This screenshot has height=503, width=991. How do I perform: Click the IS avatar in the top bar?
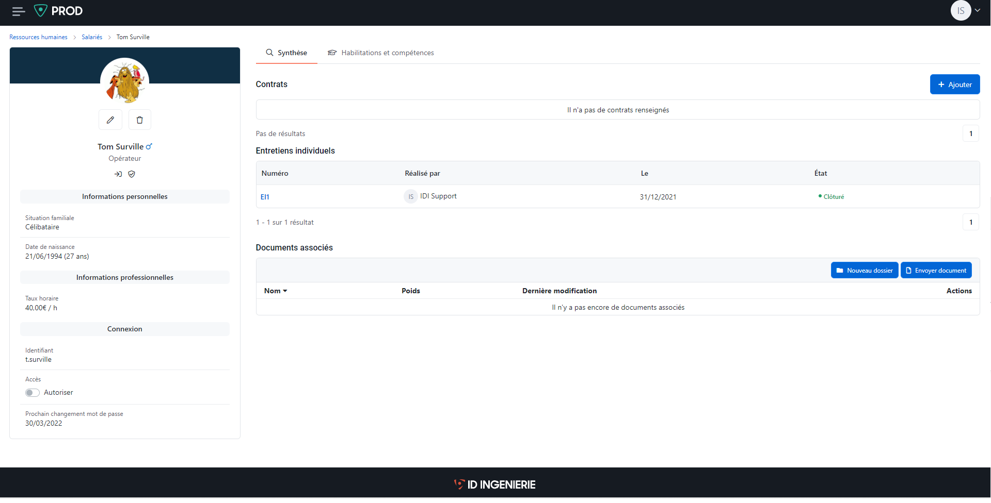click(961, 10)
